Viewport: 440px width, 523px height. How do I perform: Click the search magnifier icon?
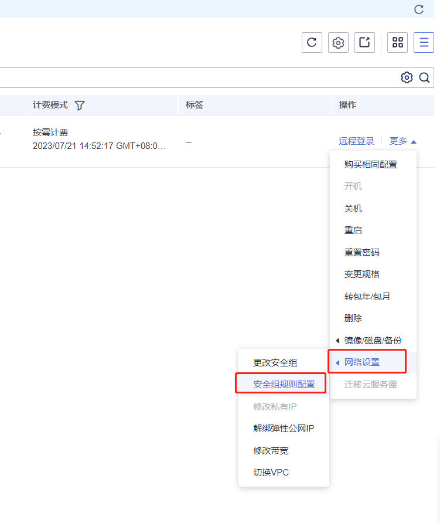click(x=424, y=77)
